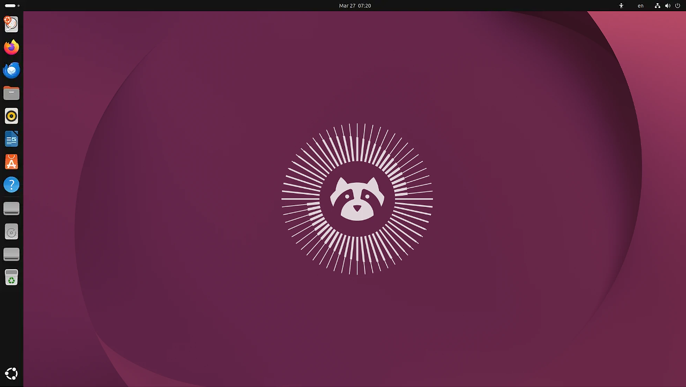686x387 pixels.
Task: Launch the Ubuntu installer from the dock
Action: point(11,24)
